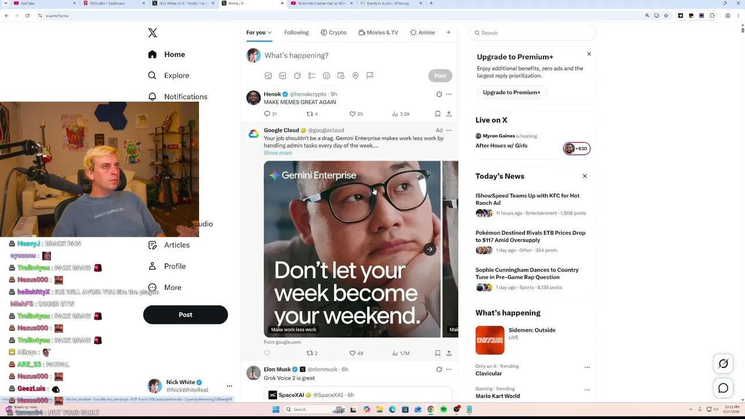Switch to the Following tab

(x=296, y=33)
